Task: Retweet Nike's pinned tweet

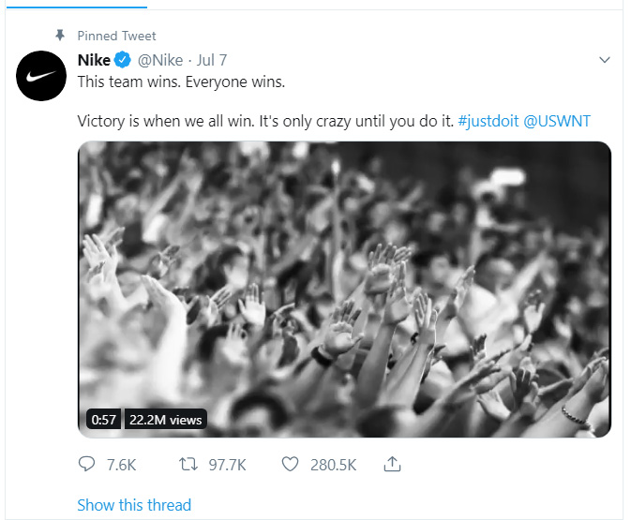Action: (x=187, y=464)
